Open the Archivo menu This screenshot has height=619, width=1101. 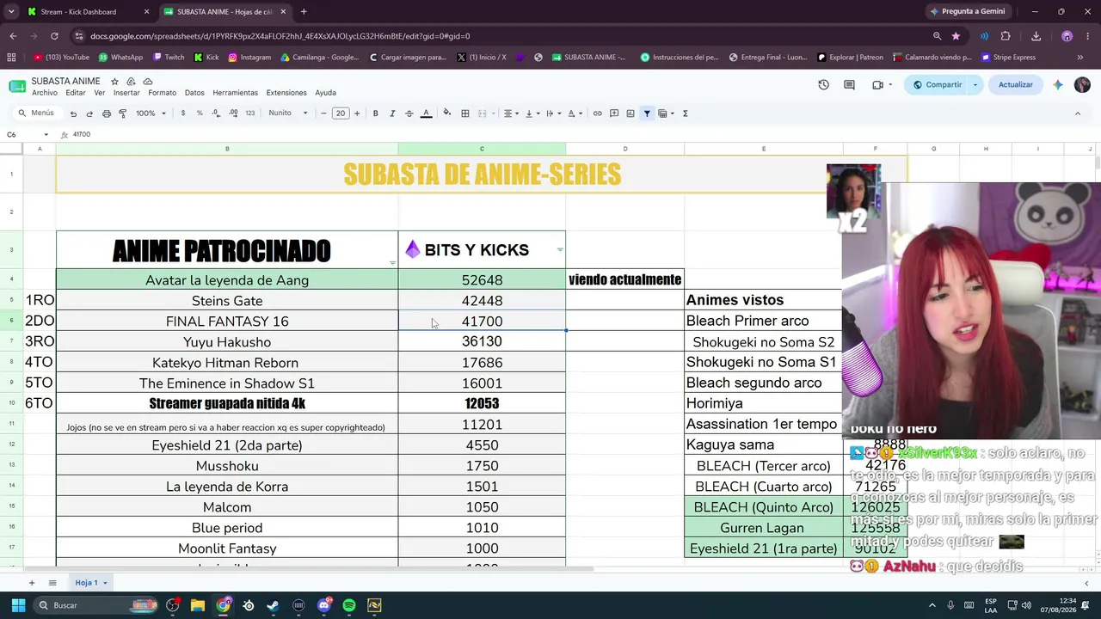pyautogui.click(x=45, y=93)
